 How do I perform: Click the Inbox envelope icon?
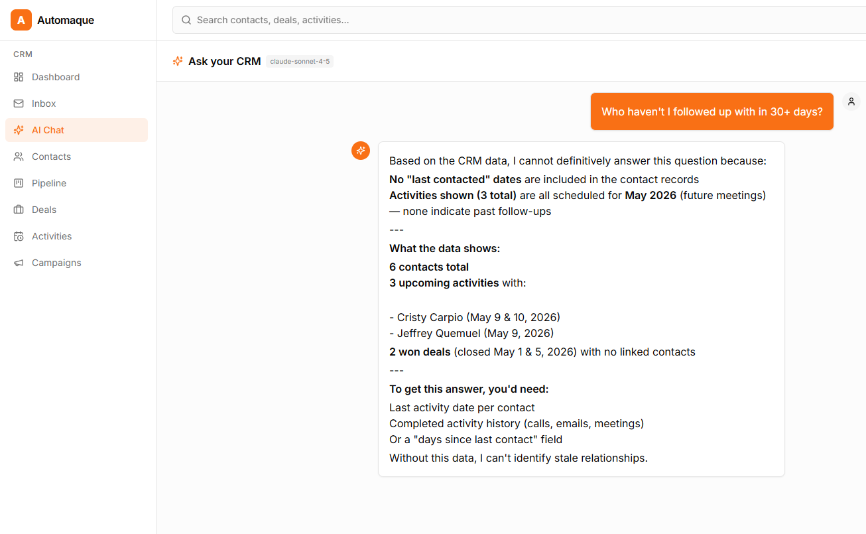[x=19, y=103]
